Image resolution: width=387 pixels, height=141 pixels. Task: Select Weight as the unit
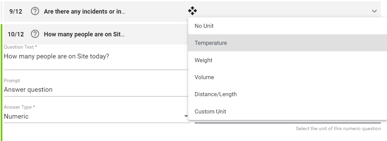pos(204,60)
